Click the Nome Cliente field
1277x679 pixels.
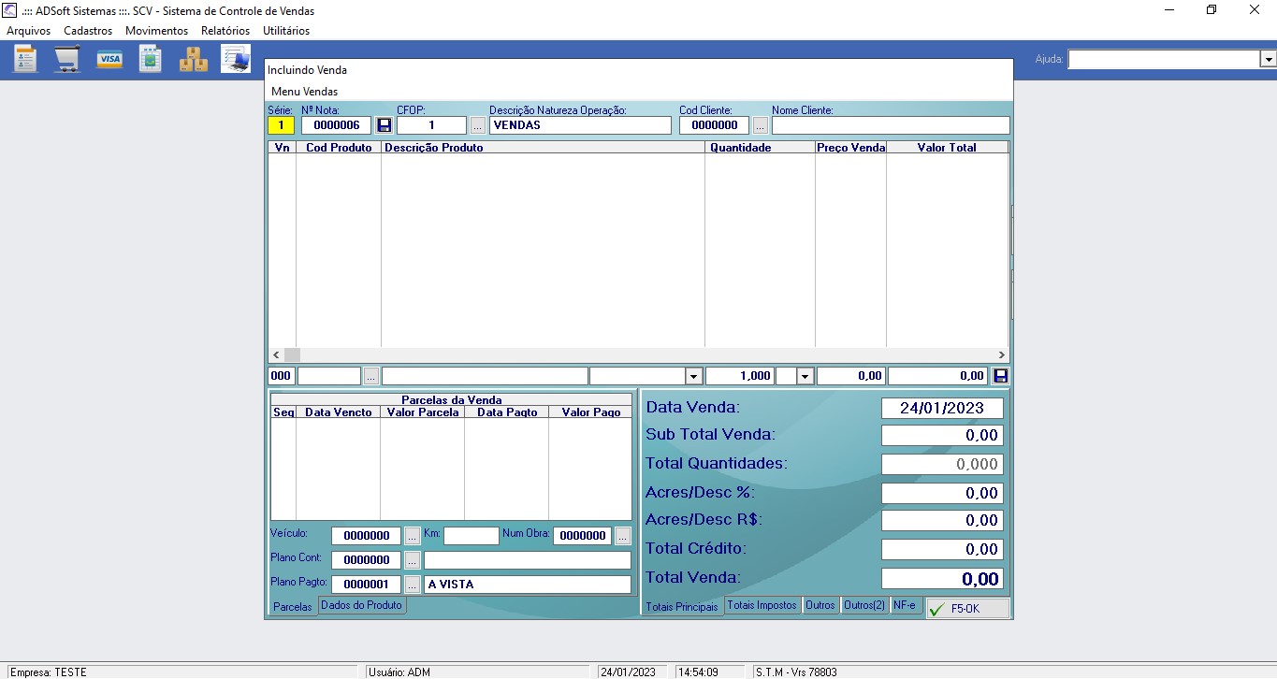tap(891, 125)
